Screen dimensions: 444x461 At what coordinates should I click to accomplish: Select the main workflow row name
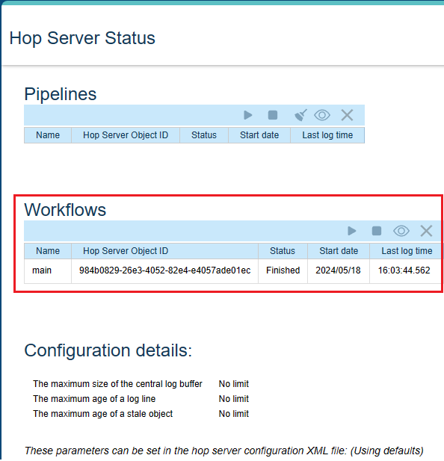coord(42,270)
